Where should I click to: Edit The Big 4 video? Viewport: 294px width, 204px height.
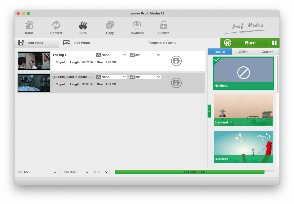(x=176, y=61)
